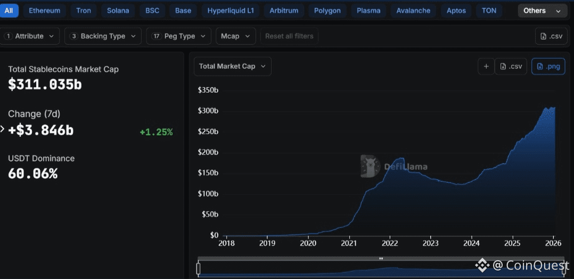
Task: Click the DefiLlama watermark logo
Action: (x=370, y=166)
